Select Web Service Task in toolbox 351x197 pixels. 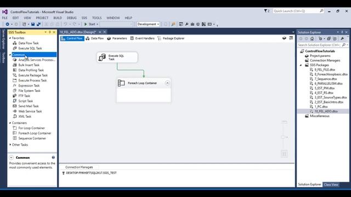[x=30, y=111]
